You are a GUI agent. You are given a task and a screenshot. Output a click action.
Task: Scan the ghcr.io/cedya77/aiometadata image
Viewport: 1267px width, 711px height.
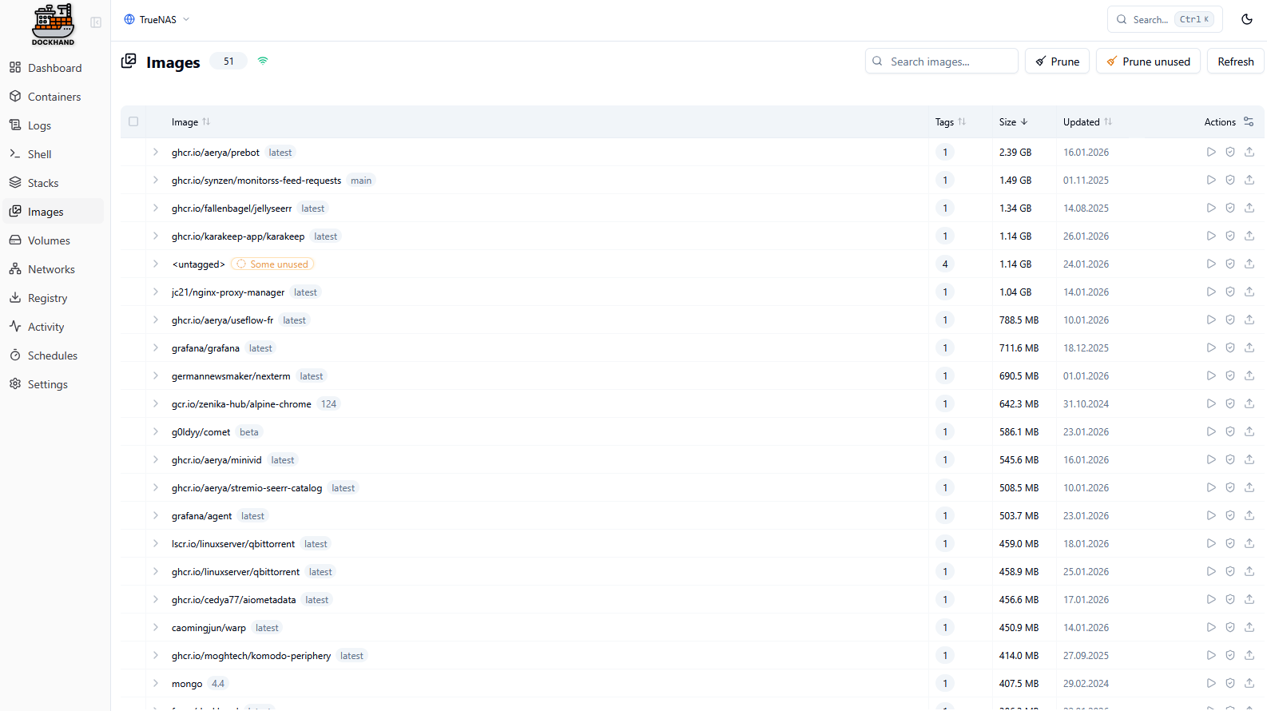(1230, 599)
